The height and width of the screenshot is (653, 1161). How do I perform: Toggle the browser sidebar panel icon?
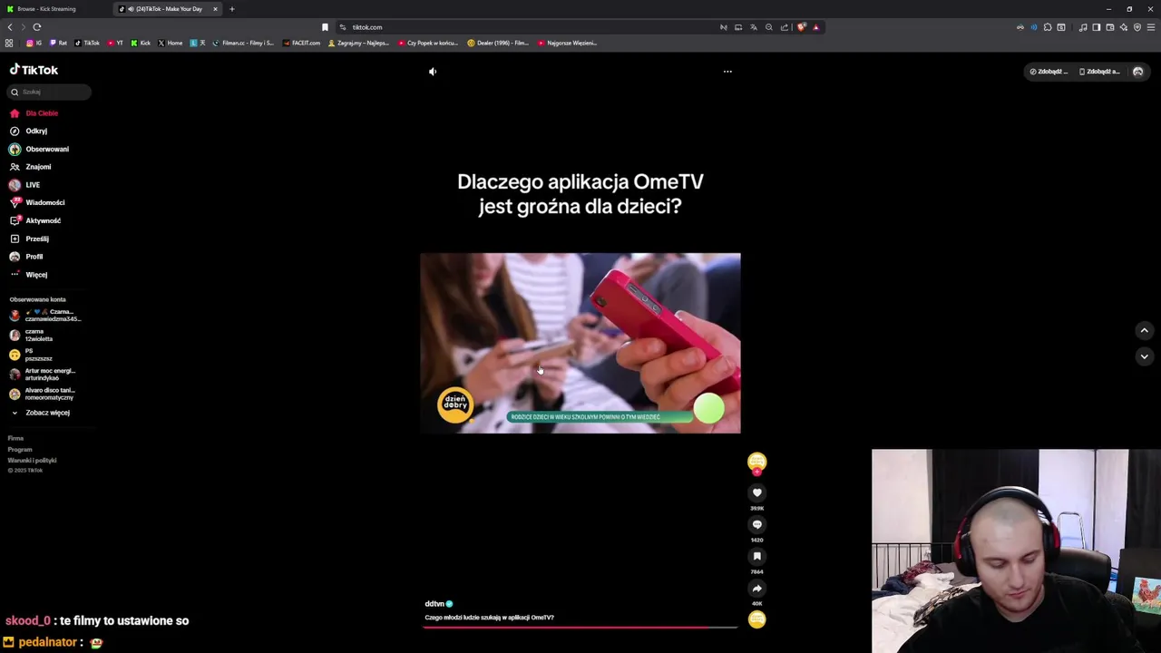pyautogui.click(x=1096, y=27)
